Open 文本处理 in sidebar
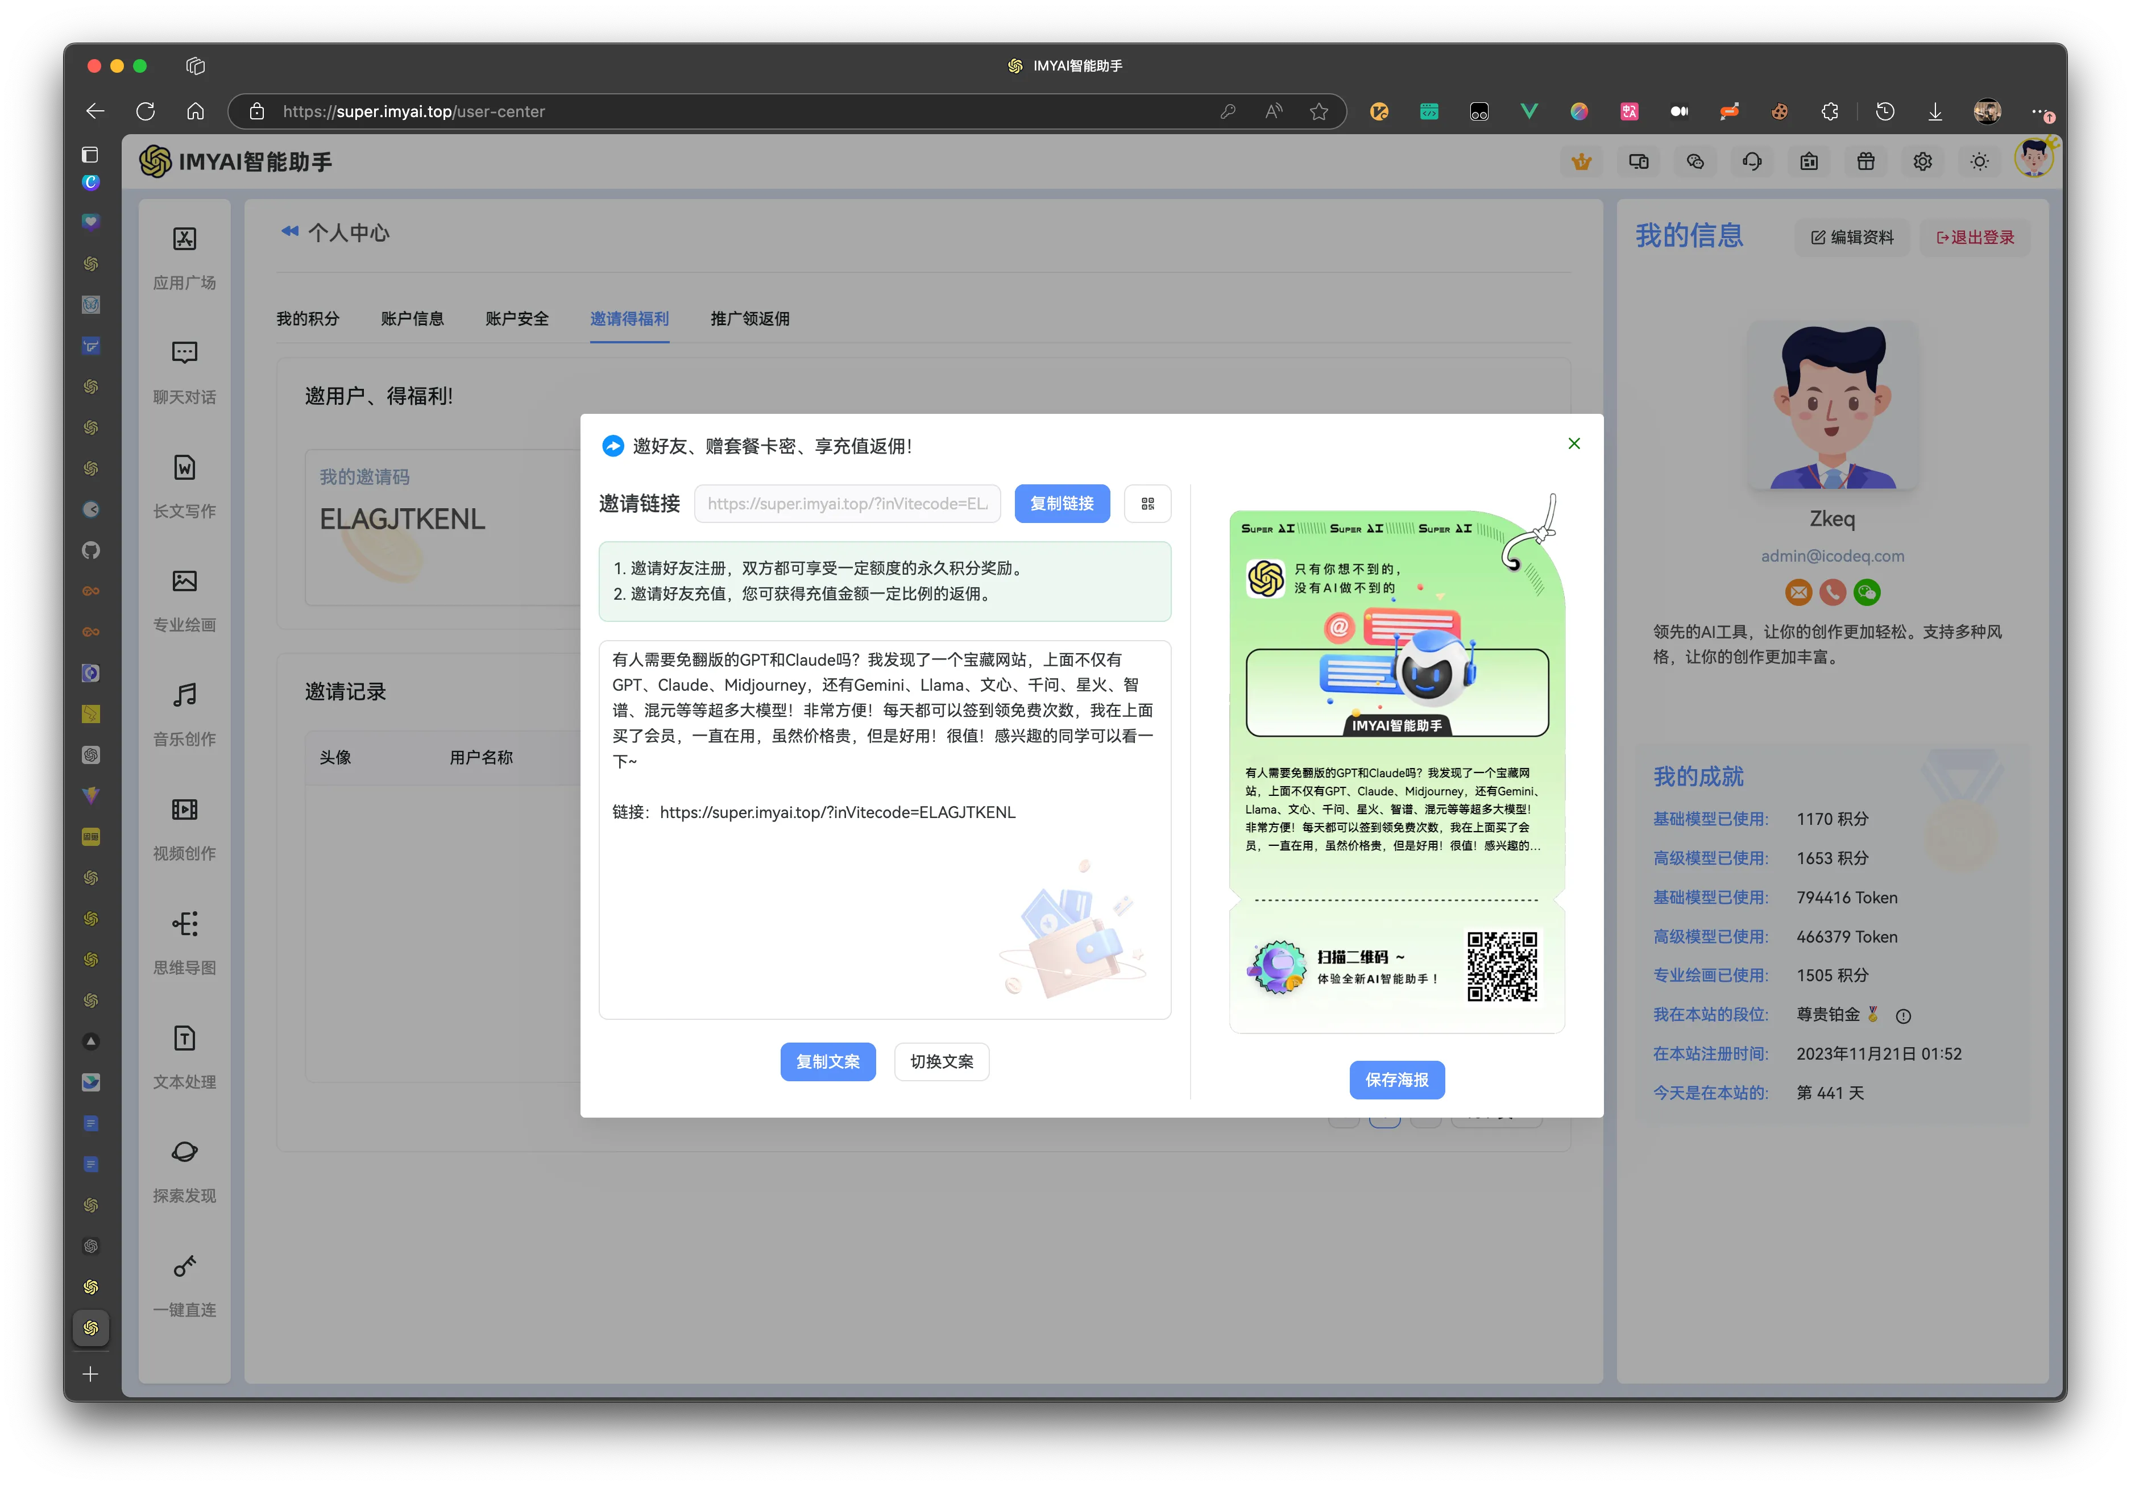The height and width of the screenshot is (1486, 2131). point(184,1056)
